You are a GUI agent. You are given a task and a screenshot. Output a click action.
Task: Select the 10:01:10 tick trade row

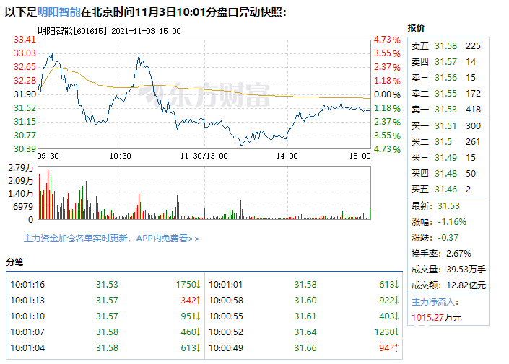tap(105, 316)
